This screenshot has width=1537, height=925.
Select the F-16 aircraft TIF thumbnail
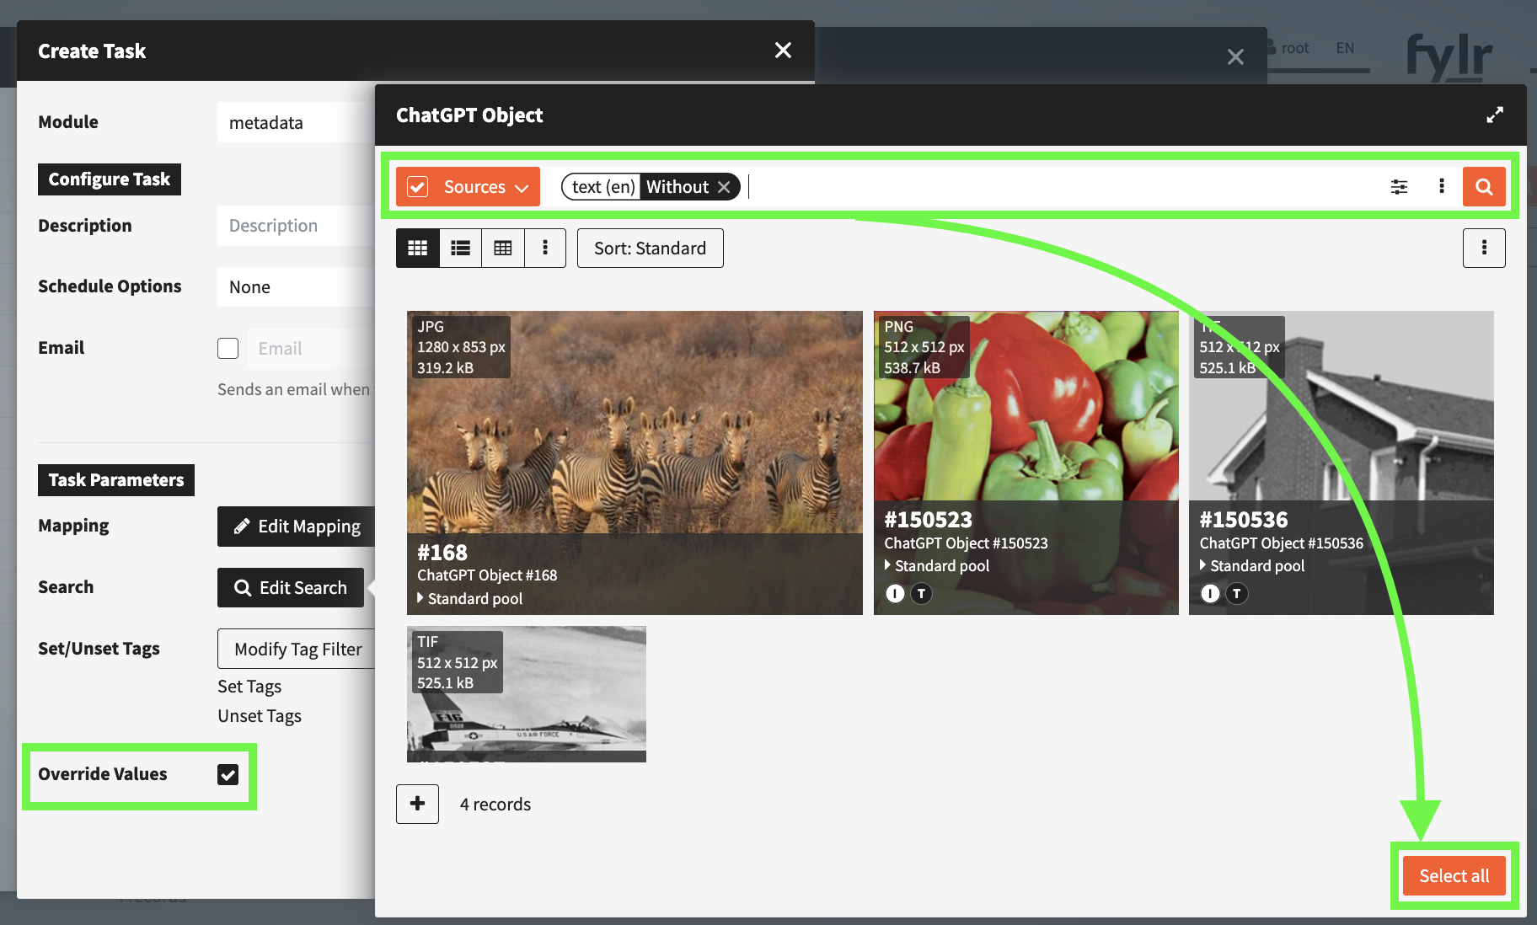527,694
